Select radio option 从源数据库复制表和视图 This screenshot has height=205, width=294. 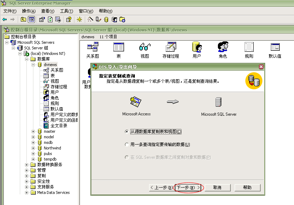coord(127,132)
